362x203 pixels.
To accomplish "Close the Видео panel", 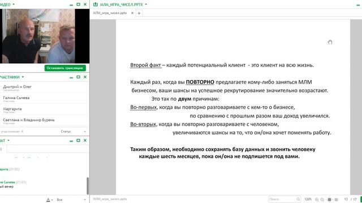I will click(x=85, y=5).
